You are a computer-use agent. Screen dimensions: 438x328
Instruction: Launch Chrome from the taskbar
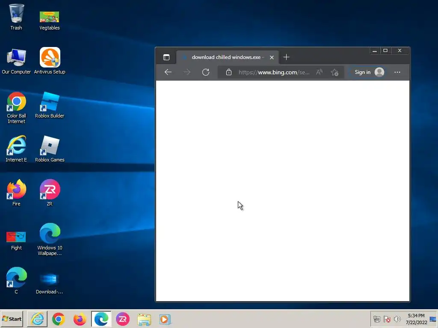[58, 319]
